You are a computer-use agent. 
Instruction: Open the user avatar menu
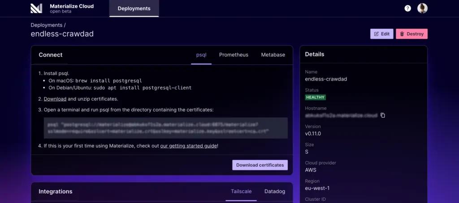pyautogui.click(x=422, y=8)
